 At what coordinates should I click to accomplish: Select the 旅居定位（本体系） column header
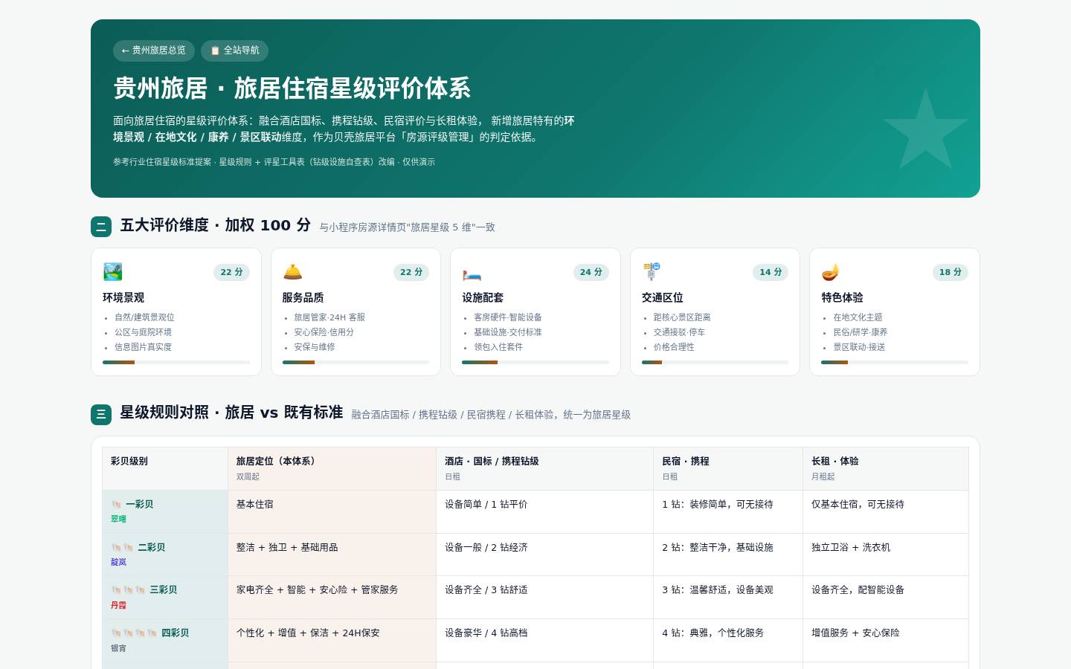click(332, 468)
